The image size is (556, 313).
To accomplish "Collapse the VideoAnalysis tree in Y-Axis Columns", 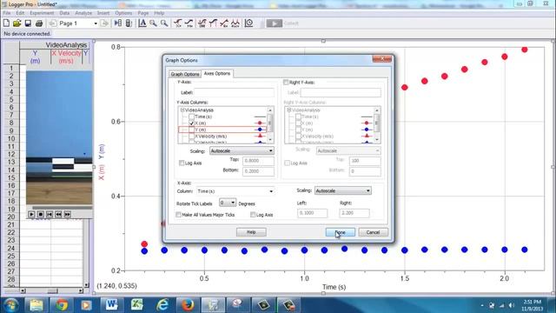I will pos(182,110).
